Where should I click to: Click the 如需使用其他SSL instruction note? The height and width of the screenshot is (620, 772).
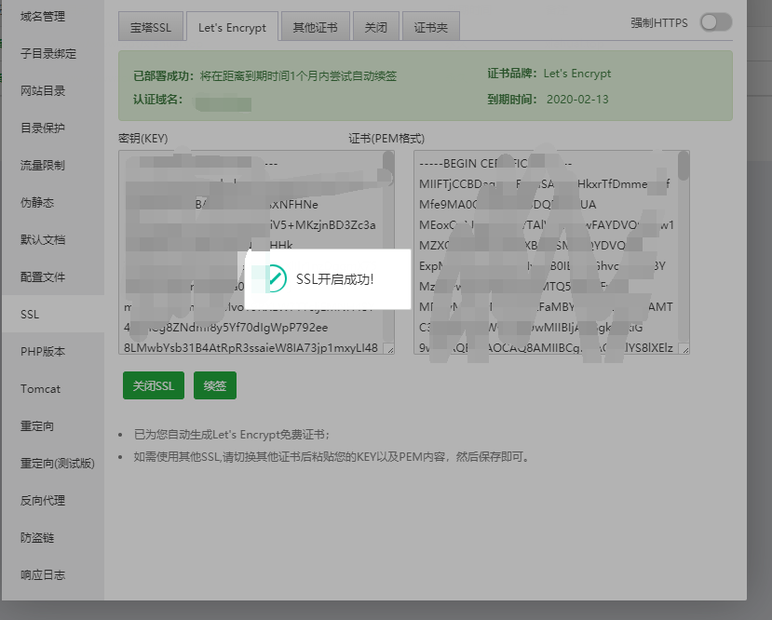[332, 457]
